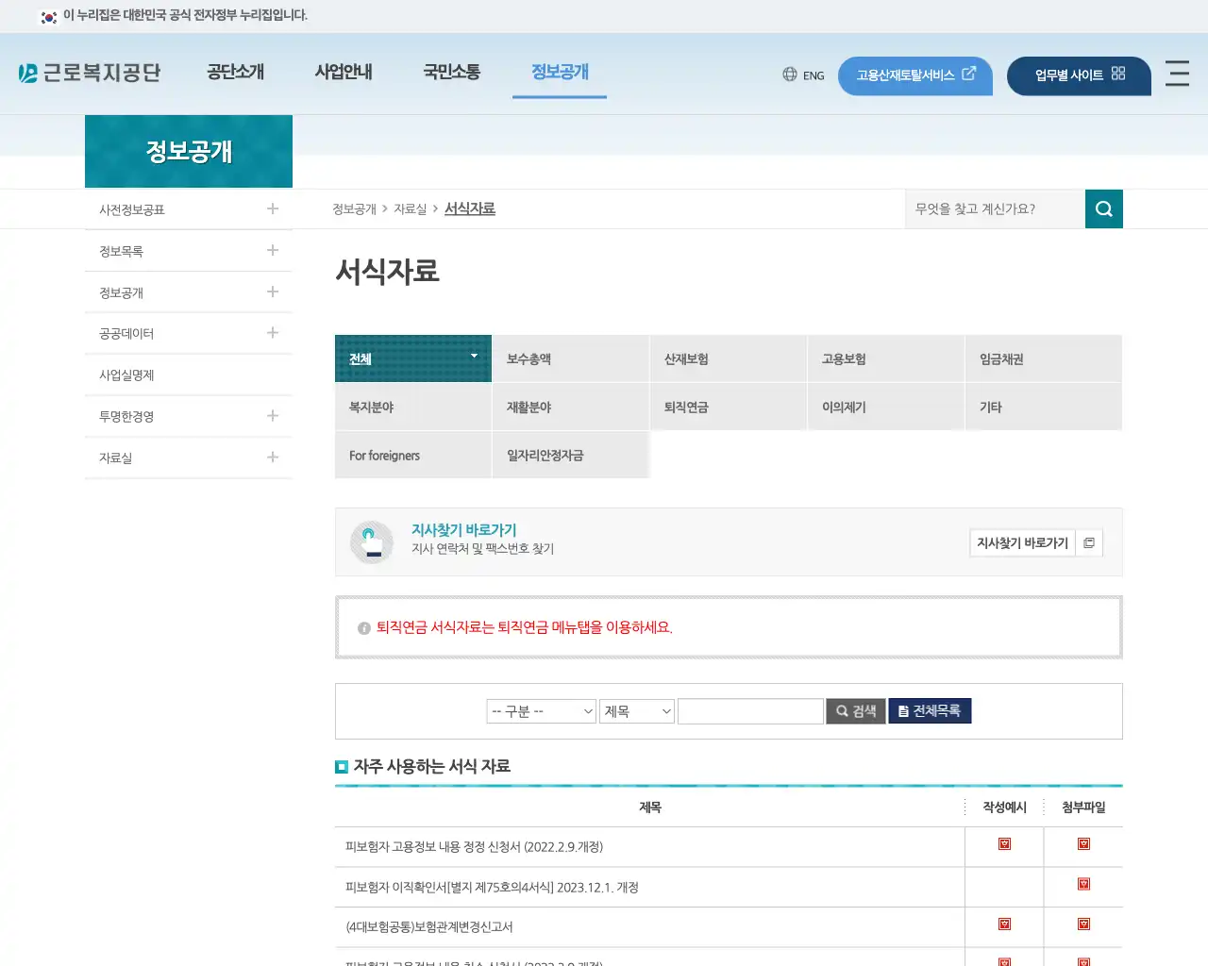
Task: Click the new-window icon beside 지사찾기 바로가기 button
Action: coord(1090,542)
